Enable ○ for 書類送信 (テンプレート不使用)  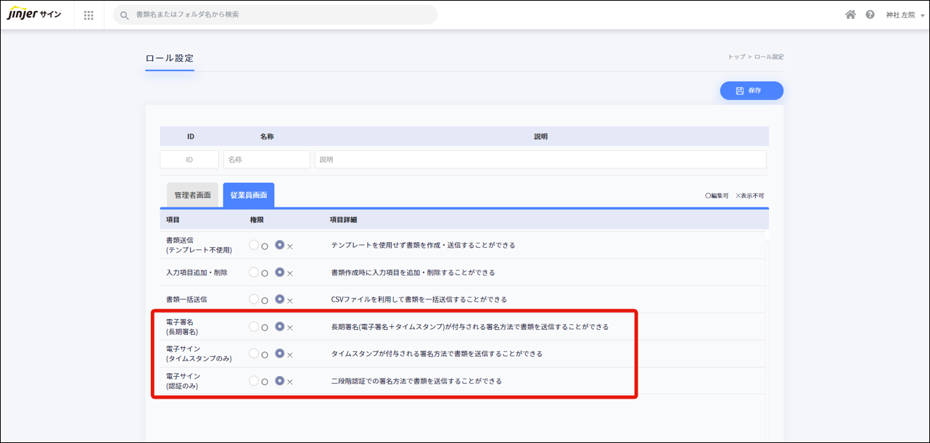tap(254, 245)
